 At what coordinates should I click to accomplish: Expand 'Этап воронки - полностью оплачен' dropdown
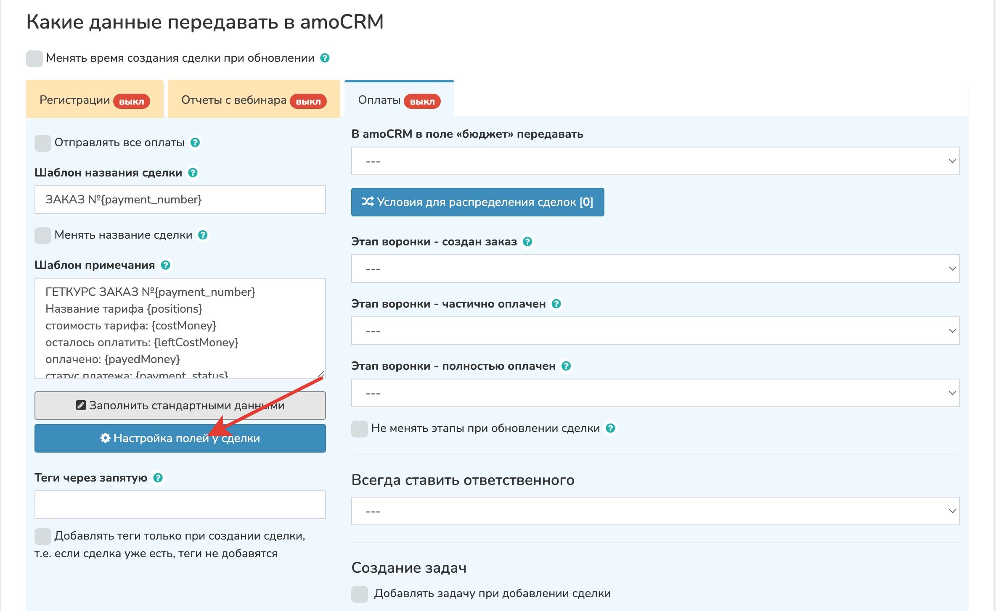tap(655, 393)
